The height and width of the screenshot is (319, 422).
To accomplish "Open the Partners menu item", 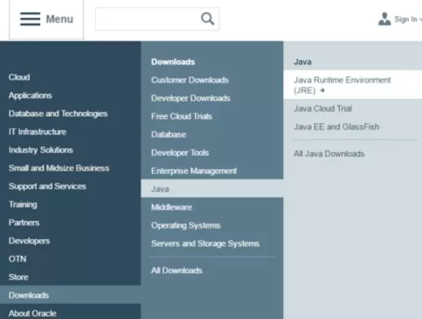I will click(x=24, y=222).
